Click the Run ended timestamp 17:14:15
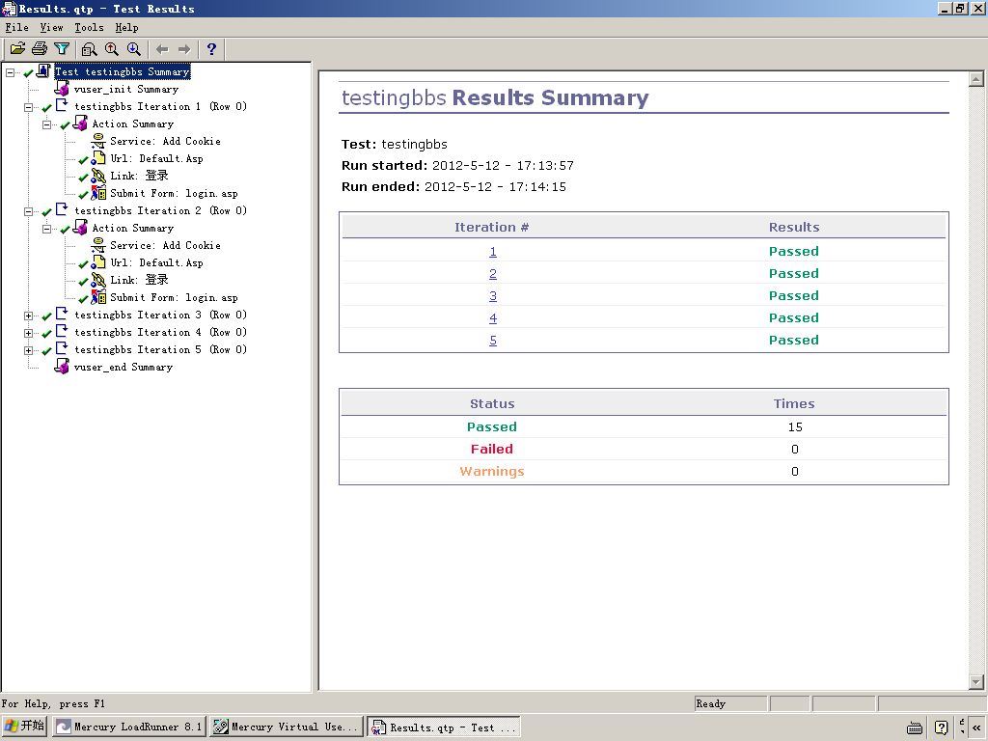988x741 pixels. tap(537, 187)
